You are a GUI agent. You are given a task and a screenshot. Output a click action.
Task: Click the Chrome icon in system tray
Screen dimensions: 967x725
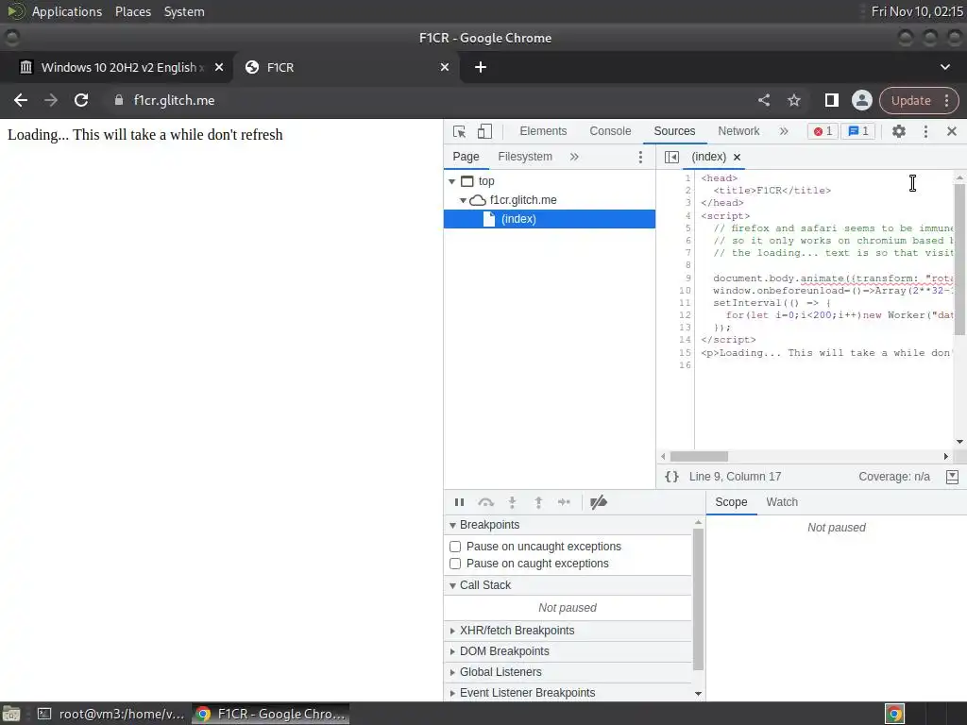(x=894, y=714)
